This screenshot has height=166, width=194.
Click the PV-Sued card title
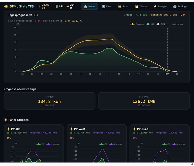click(x=143, y=129)
